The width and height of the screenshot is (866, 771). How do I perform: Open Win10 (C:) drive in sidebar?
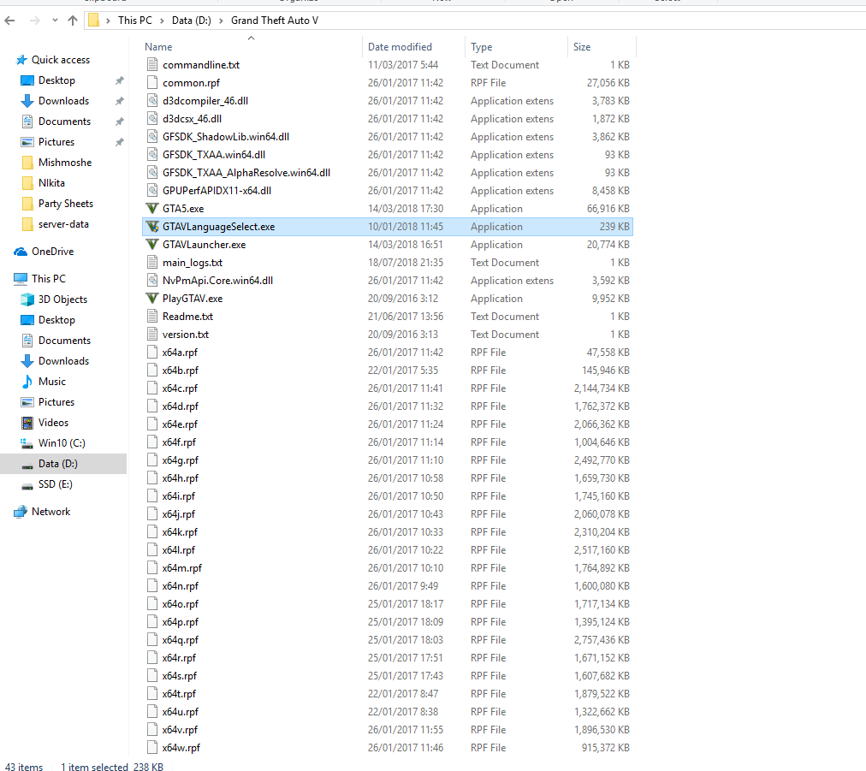point(62,443)
